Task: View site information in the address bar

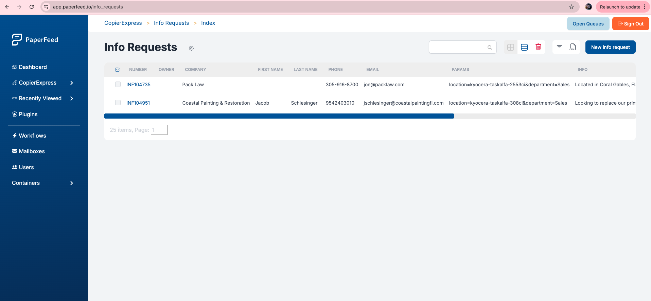Action: click(47, 7)
